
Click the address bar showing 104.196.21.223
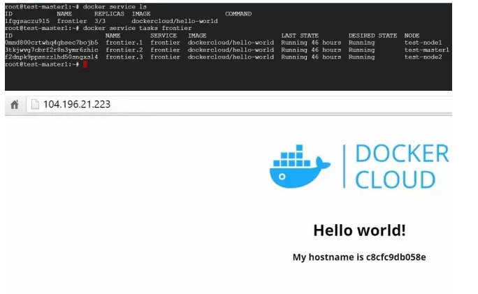tap(239, 104)
